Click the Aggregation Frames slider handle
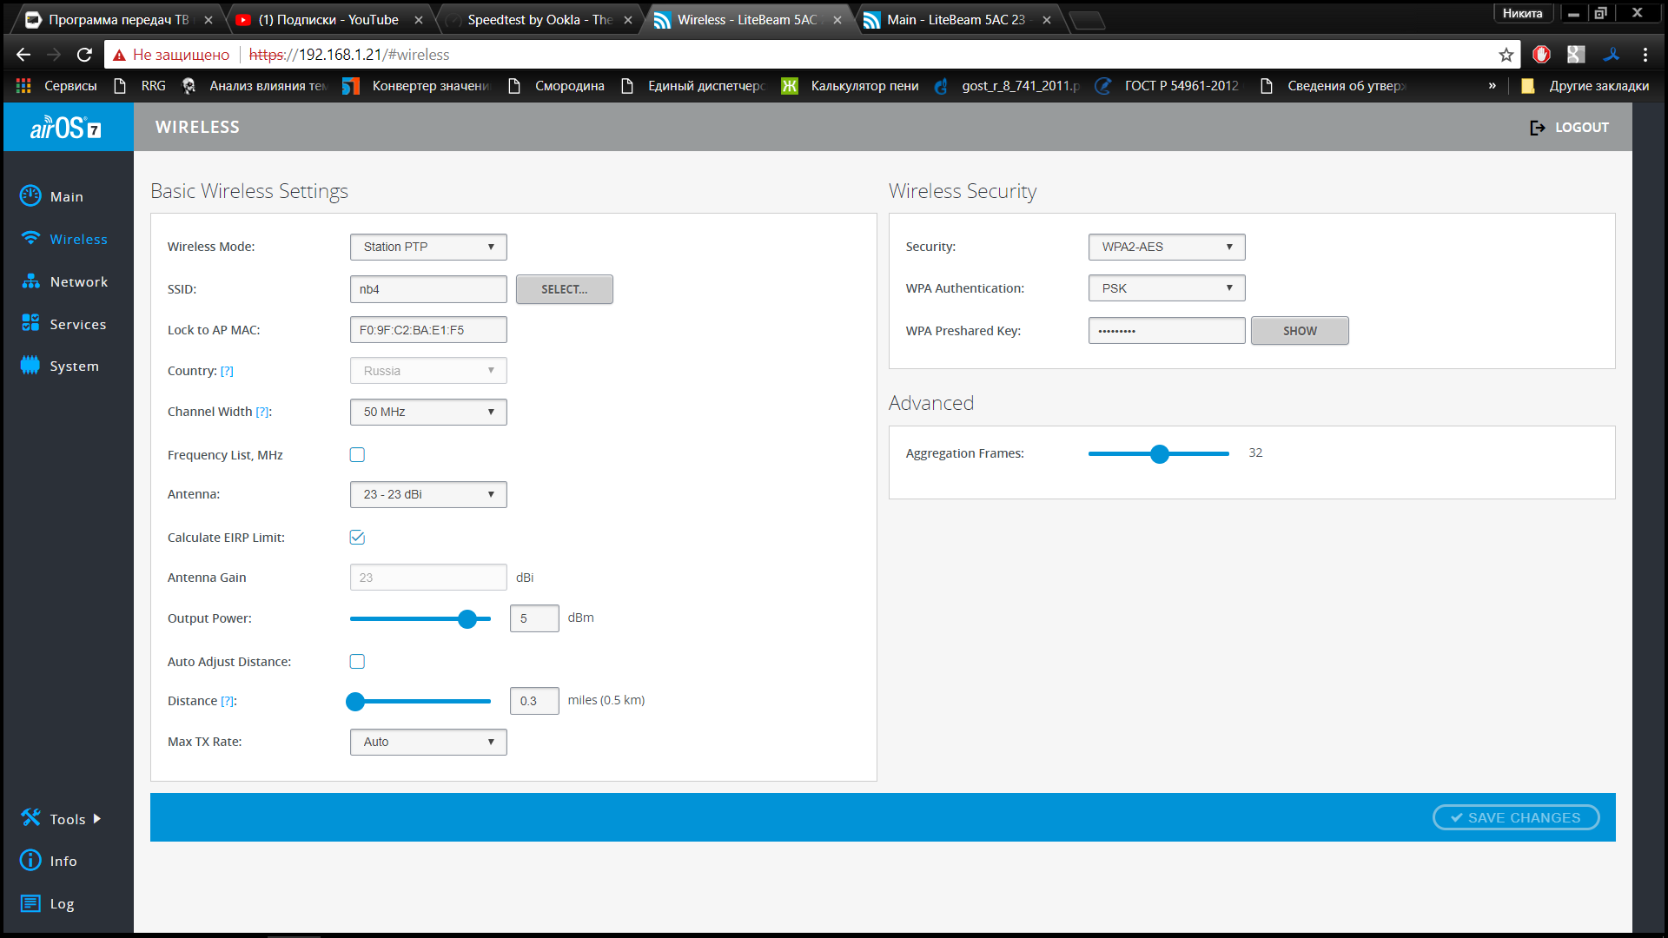This screenshot has height=938, width=1668. pos(1160,453)
